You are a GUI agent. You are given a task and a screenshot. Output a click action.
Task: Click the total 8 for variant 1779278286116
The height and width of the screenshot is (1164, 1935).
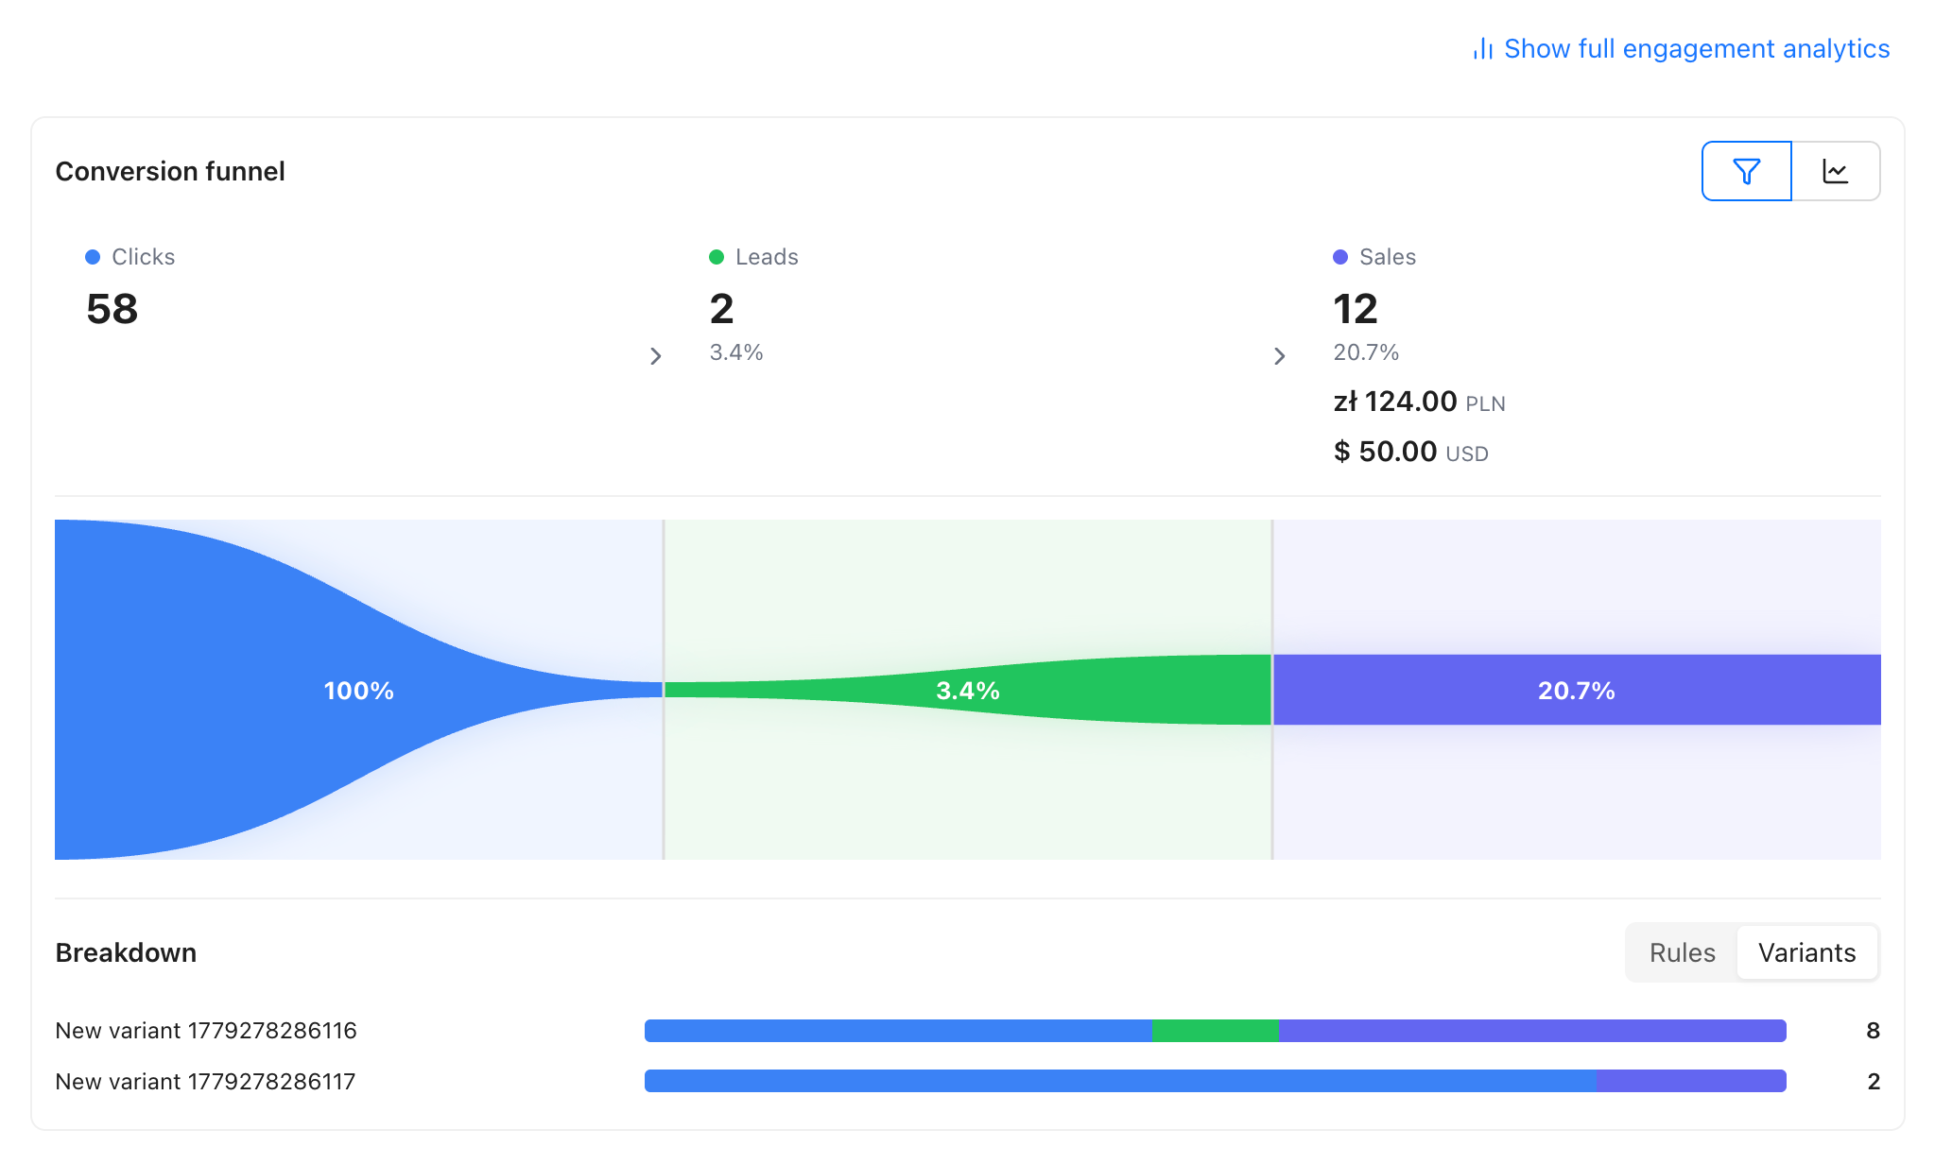coord(1873,1031)
